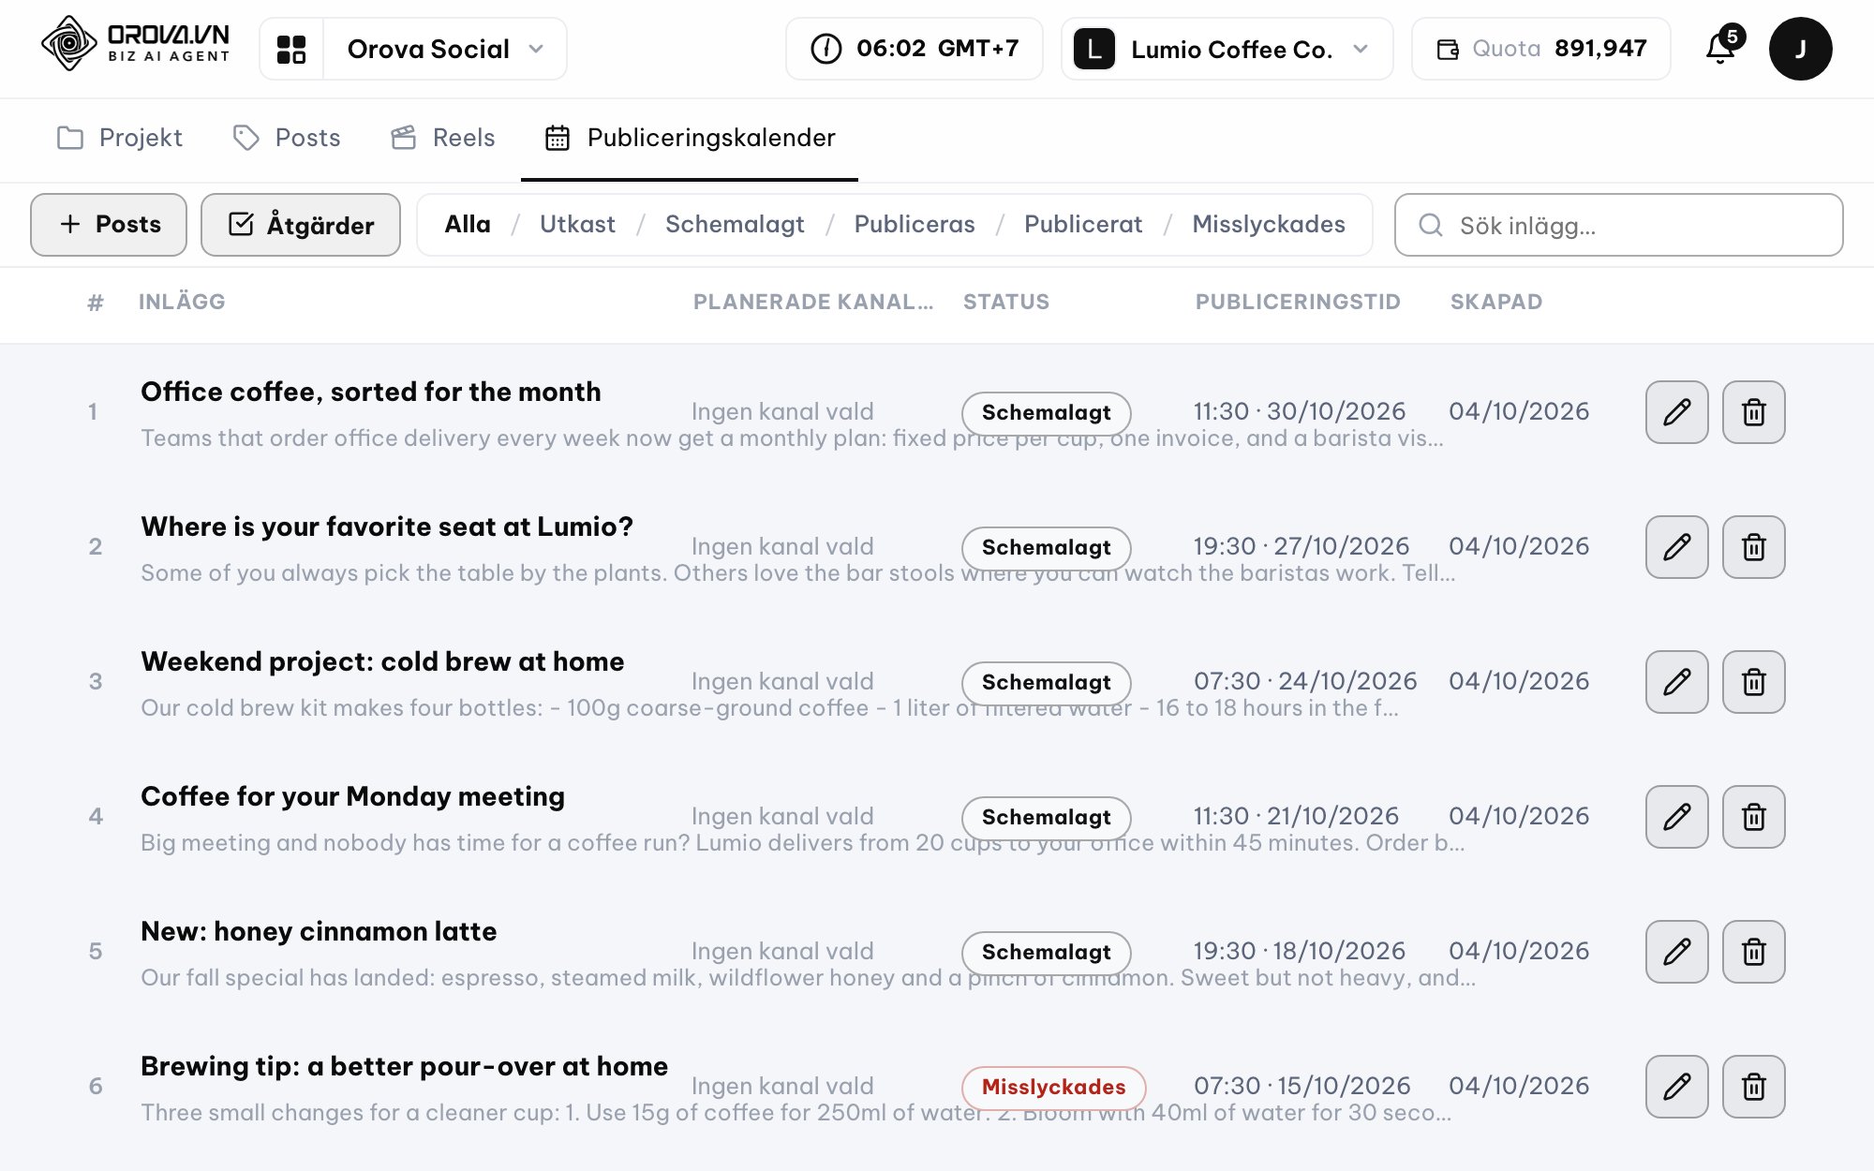The height and width of the screenshot is (1171, 1874).
Task: Open the J user avatar menu
Action: pyautogui.click(x=1800, y=49)
